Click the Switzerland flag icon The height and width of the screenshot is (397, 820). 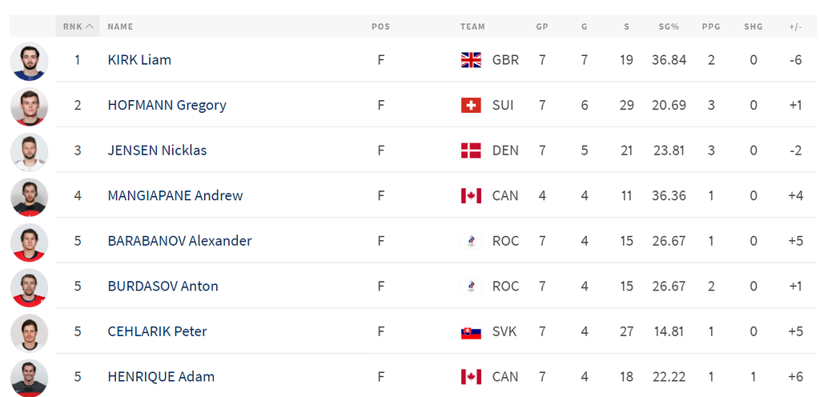(x=471, y=105)
